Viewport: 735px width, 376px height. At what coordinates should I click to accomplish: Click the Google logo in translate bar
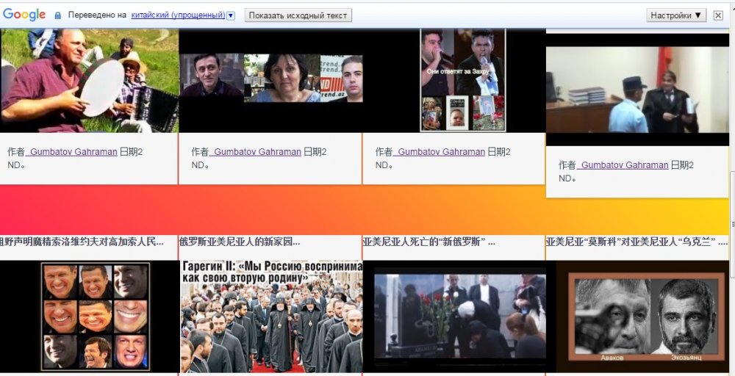coord(24,15)
